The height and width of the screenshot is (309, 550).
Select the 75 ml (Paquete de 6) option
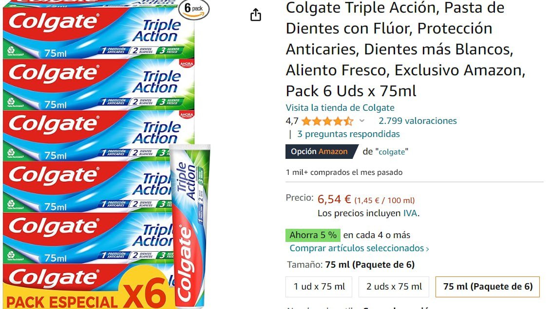pos(488,287)
